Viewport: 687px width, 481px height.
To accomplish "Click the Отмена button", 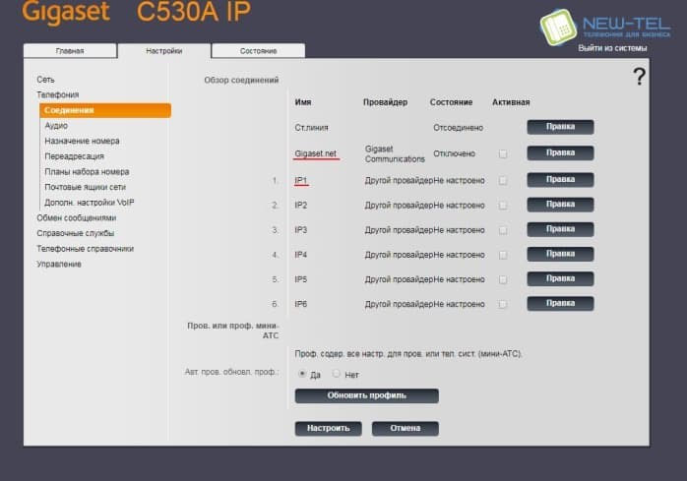I will [406, 429].
